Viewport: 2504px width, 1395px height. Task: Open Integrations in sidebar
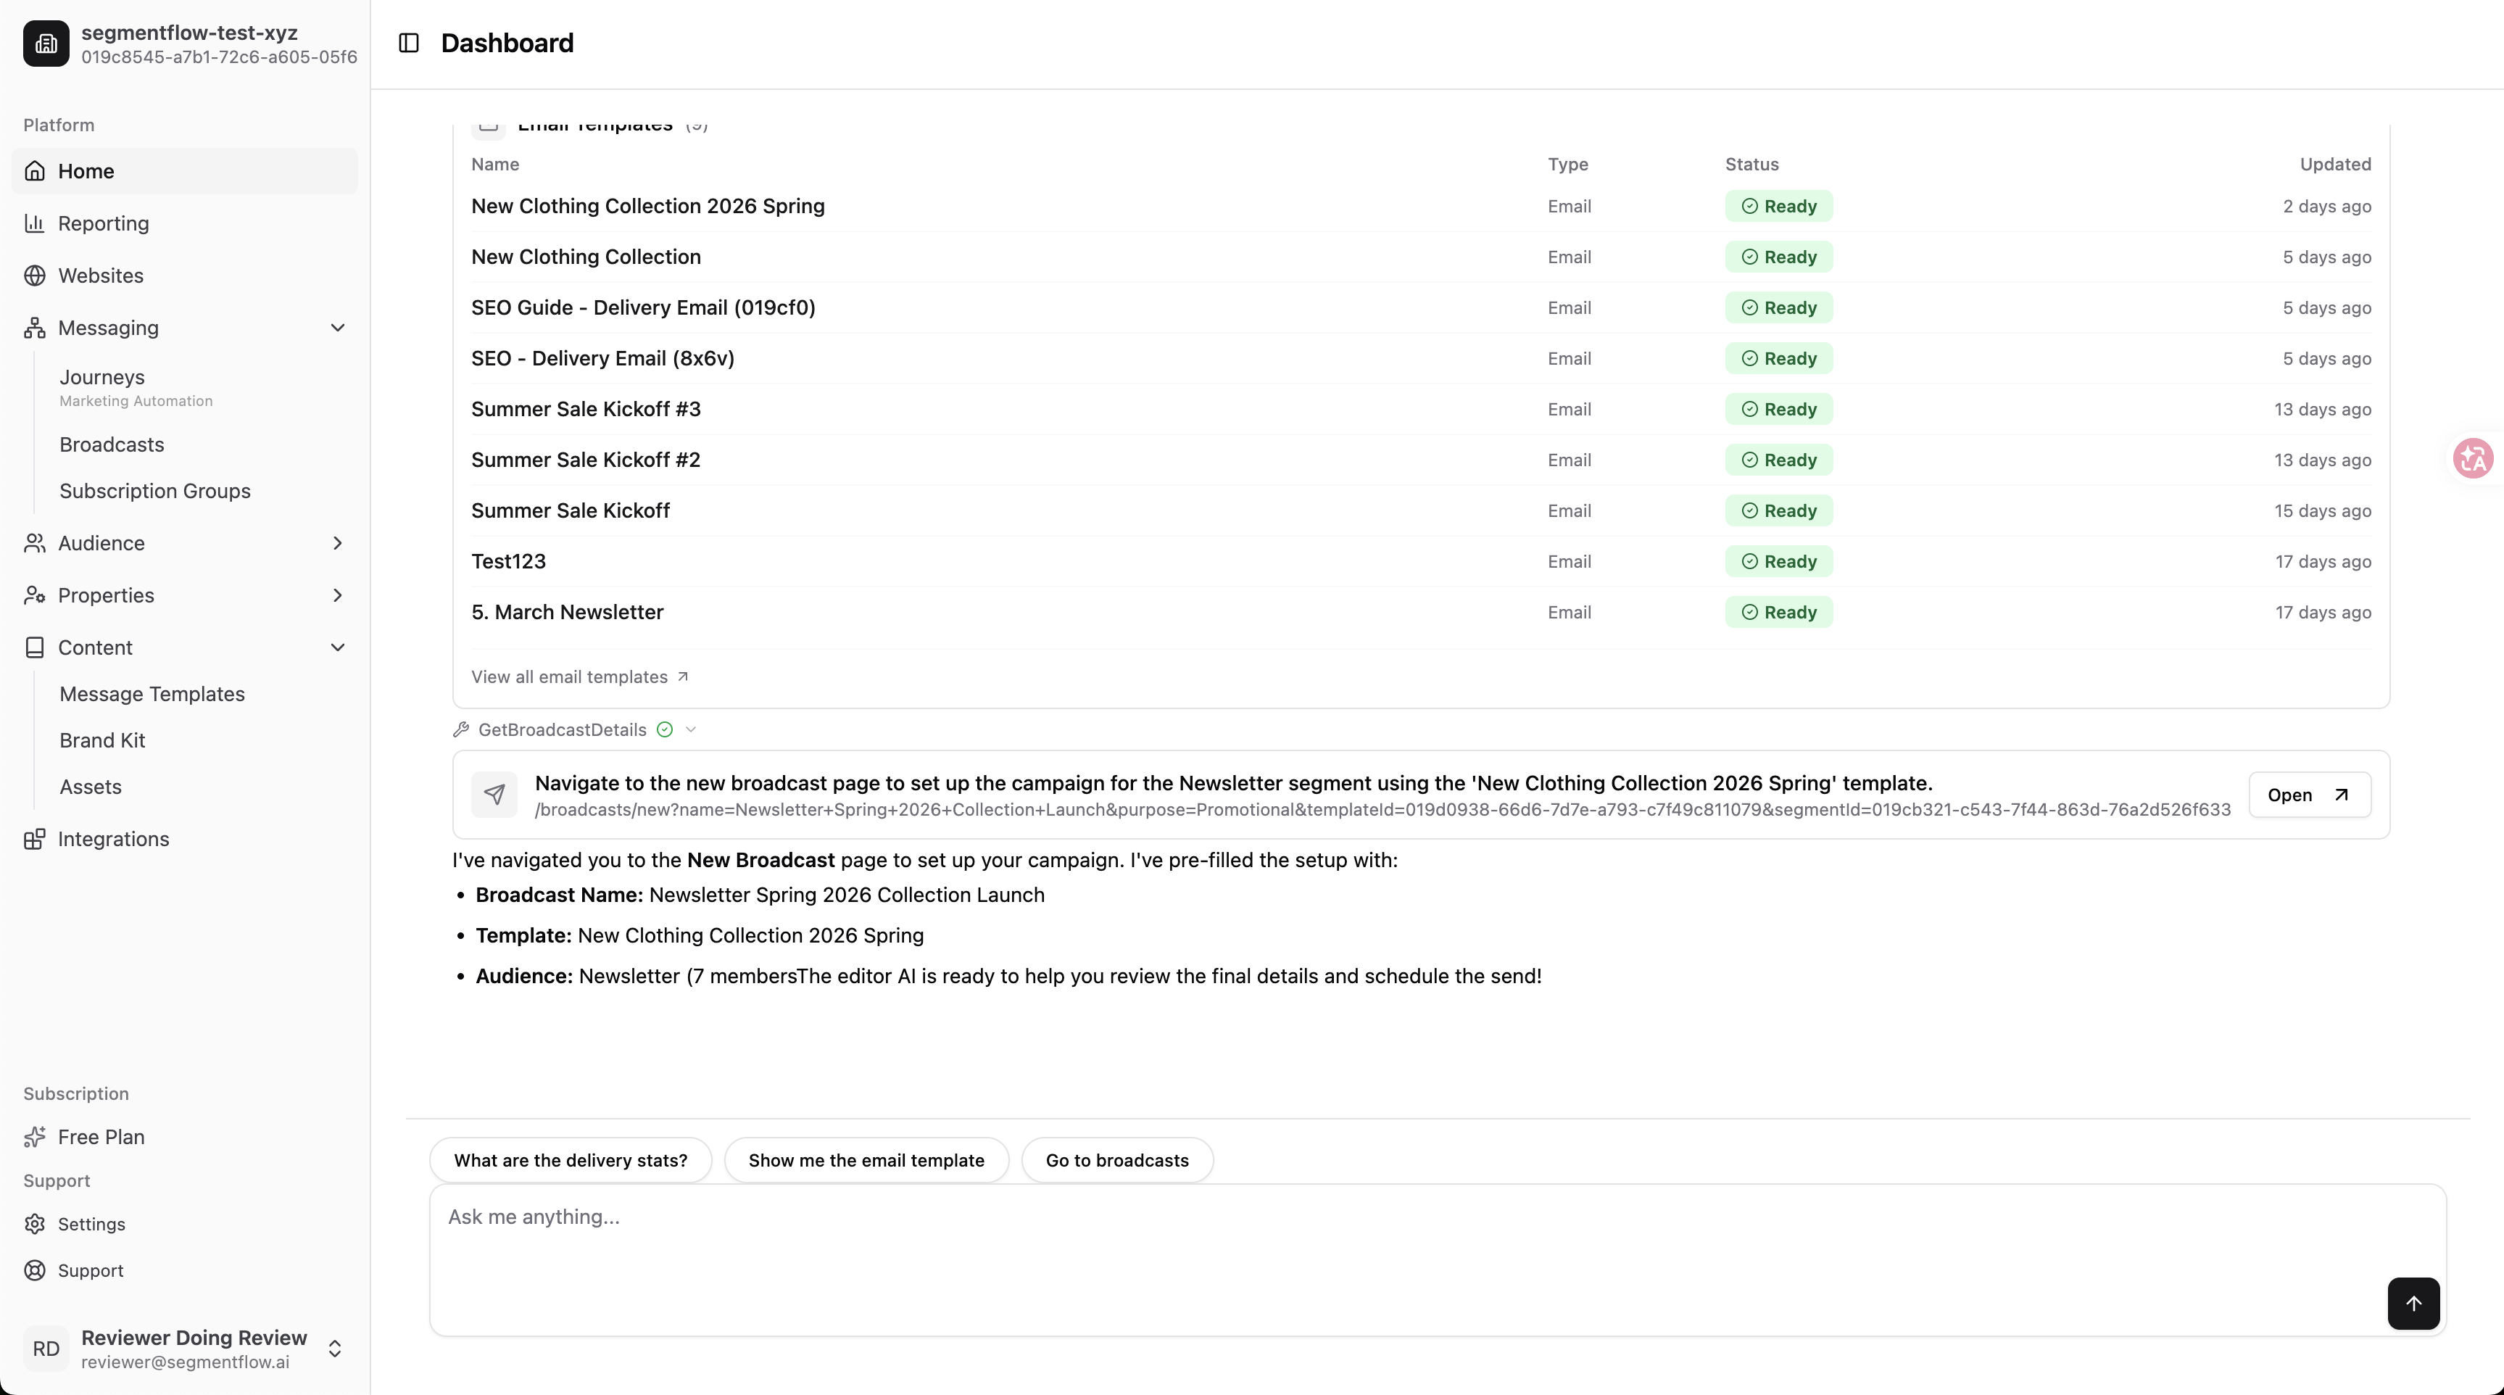[x=113, y=839]
